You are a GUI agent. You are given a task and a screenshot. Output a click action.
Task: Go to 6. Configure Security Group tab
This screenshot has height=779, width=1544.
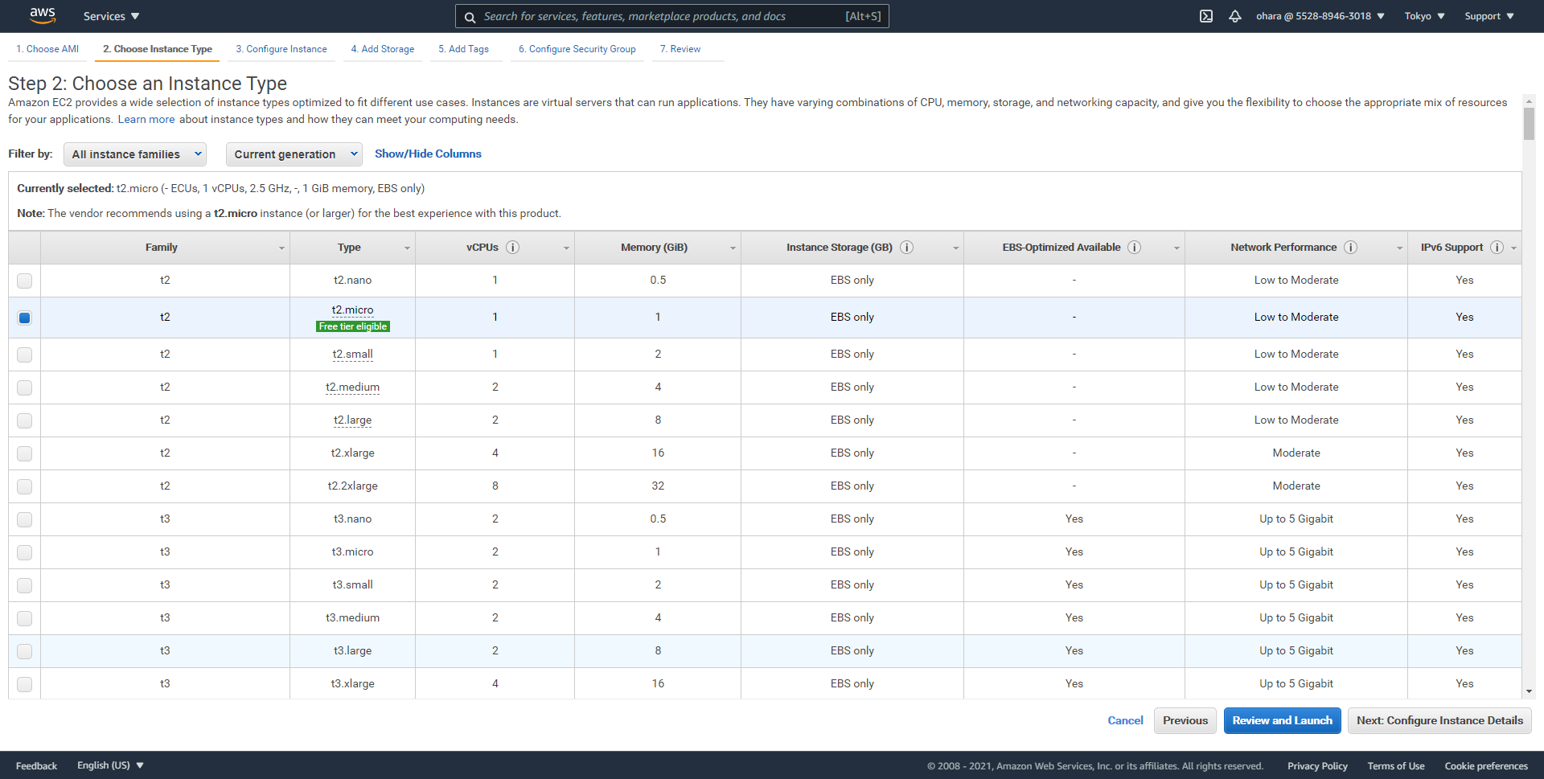(x=577, y=49)
